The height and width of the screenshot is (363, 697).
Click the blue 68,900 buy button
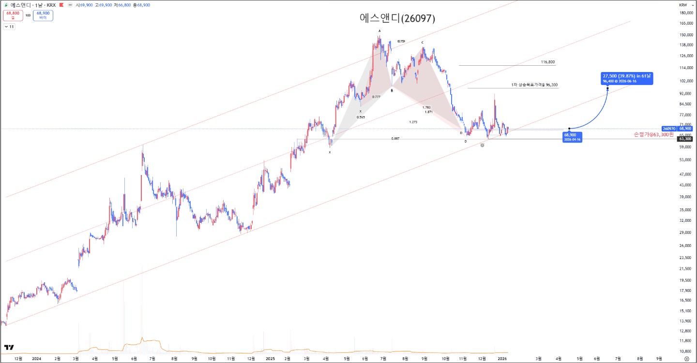43,15
